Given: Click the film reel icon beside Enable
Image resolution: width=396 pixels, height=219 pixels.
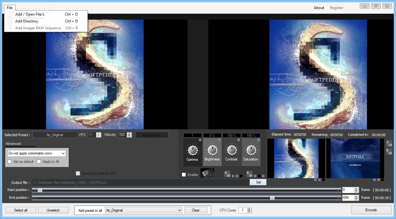Looking at the screenshot, I should [x=207, y=173].
